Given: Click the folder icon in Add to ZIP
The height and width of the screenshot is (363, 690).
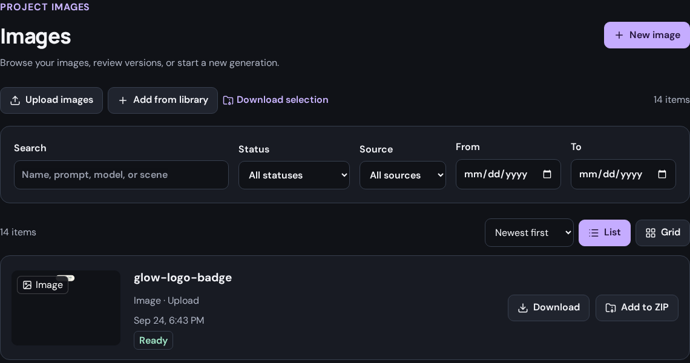Looking at the screenshot, I should click(x=611, y=308).
